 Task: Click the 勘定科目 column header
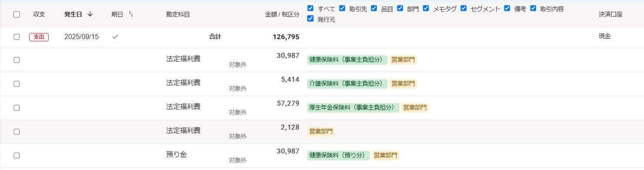coord(178,14)
